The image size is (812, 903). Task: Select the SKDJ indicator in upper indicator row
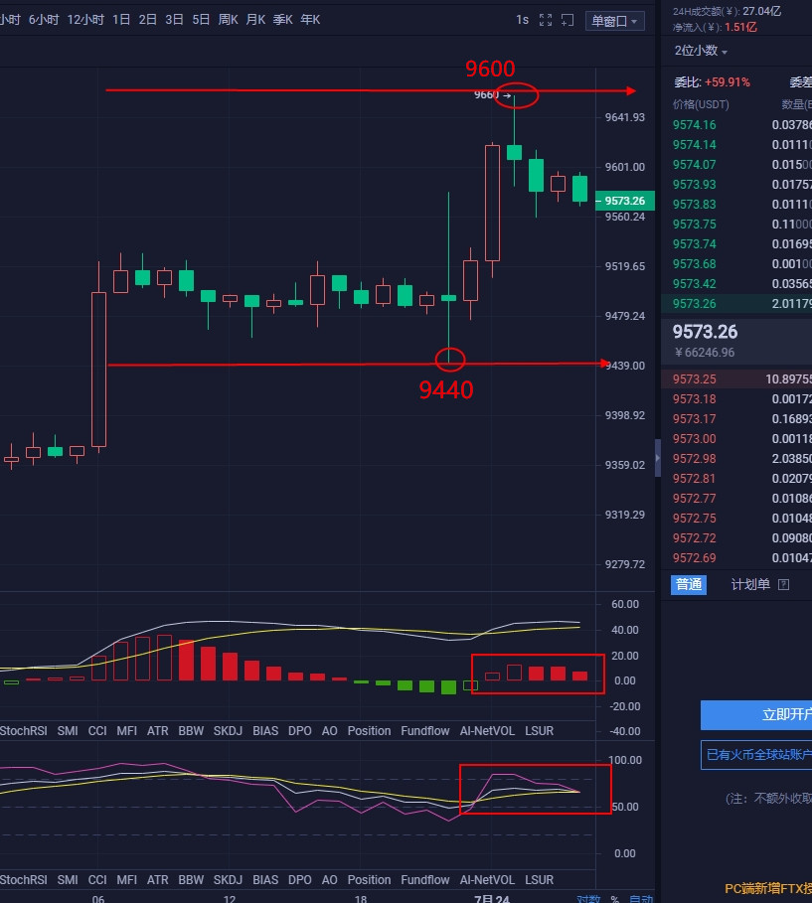pyautogui.click(x=228, y=730)
